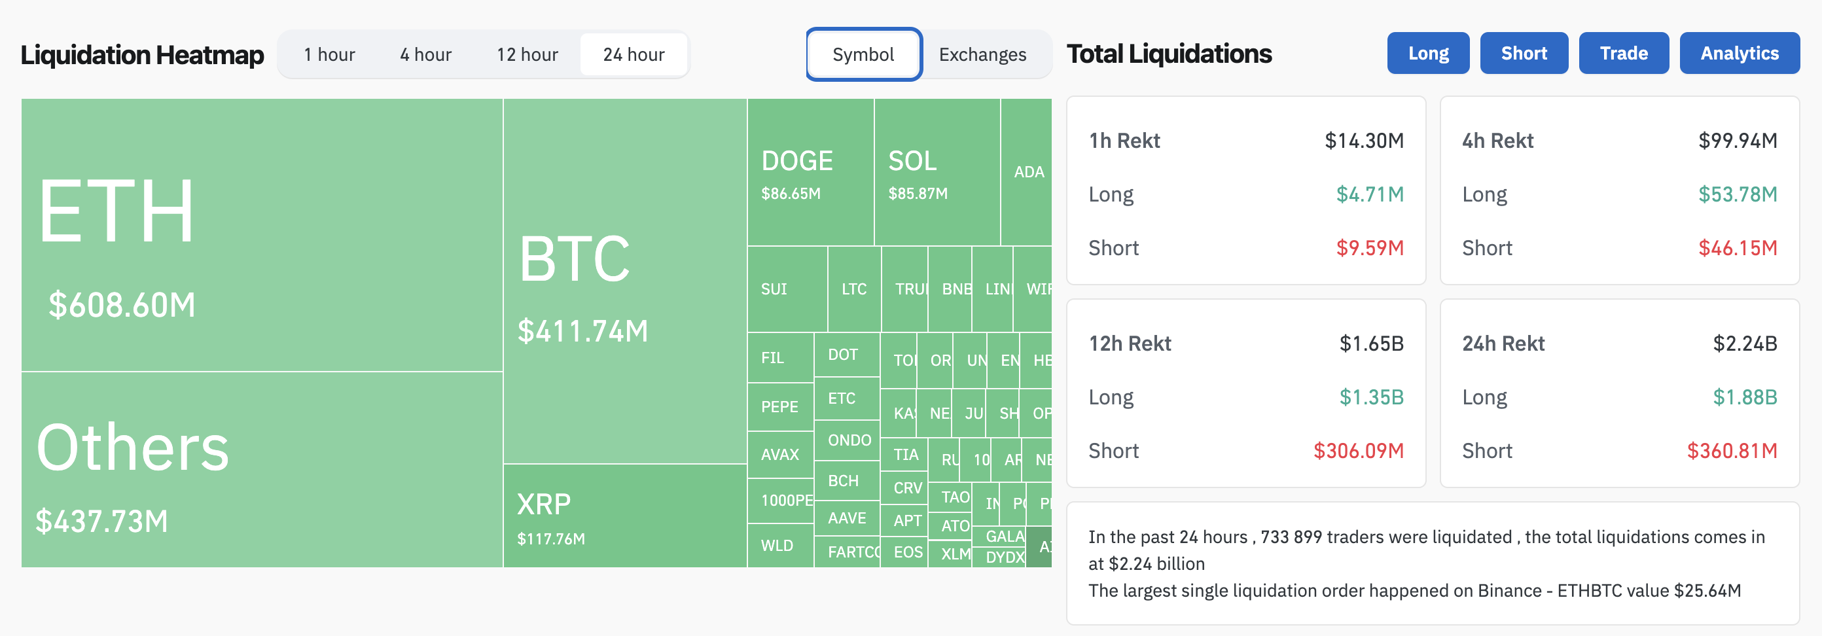
Task: Select the 1 hour timeframe
Action: pyautogui.click(x=329, y=54)
